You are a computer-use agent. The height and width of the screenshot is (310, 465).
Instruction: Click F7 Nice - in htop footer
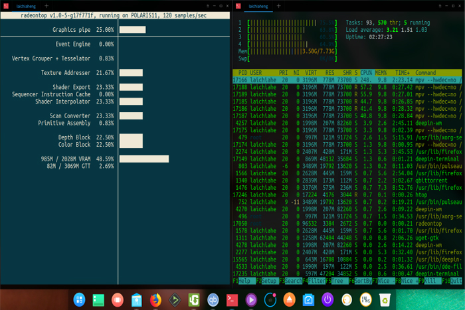point(384,281)
